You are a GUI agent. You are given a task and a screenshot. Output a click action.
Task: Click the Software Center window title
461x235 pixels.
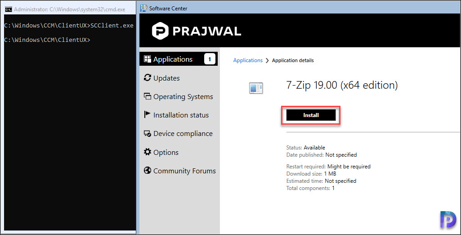[x=168, y=9]
